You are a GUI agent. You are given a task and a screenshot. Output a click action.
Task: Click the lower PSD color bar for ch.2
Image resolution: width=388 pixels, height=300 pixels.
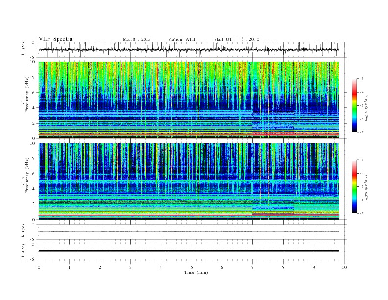(x=354, y=186)
